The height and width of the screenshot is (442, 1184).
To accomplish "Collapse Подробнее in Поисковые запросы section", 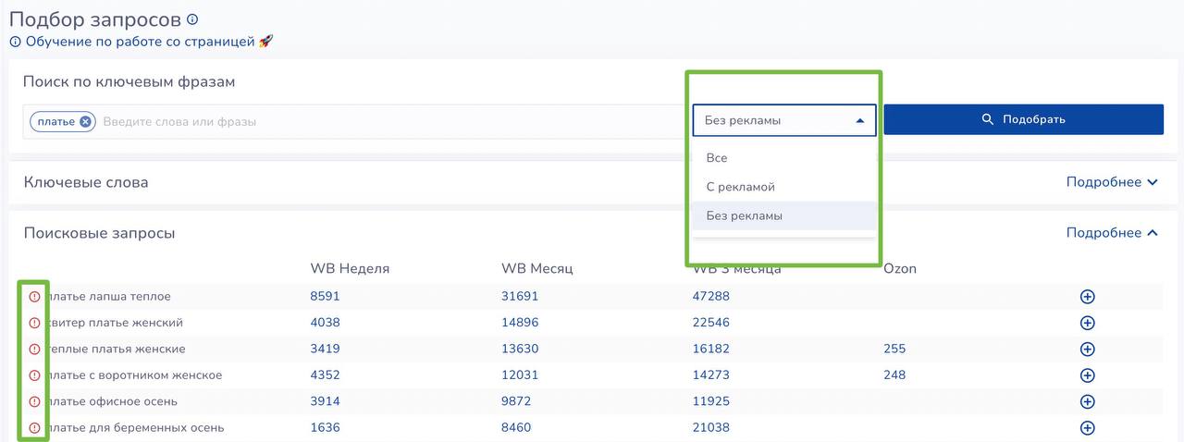I will tap(1111, 233).
